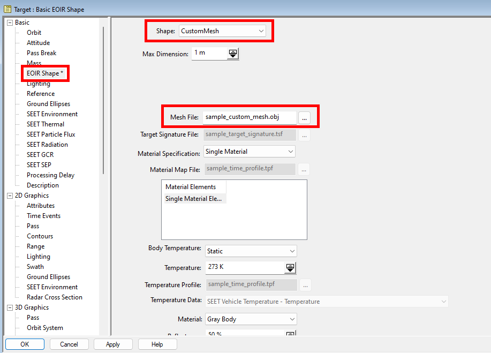The width and height of the screenshot is (491, 353).
Task: Confirm changes with the OK button
Action: (x=25, y=344)
